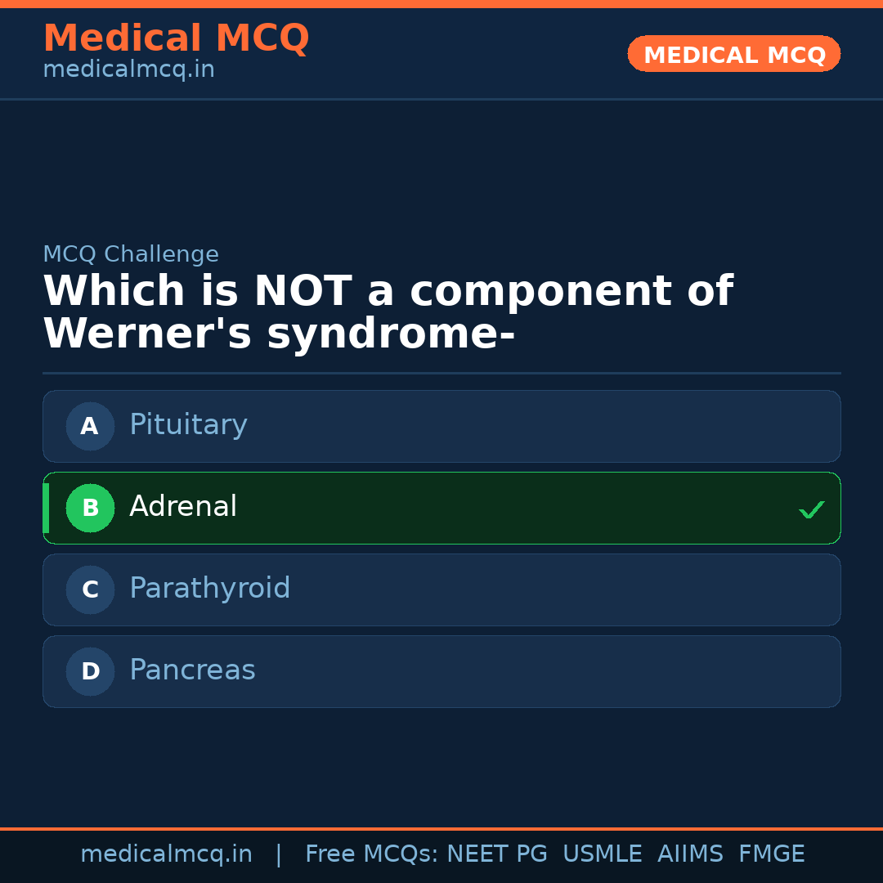The width and height of the screenshot is (883, 883).
Task: Open the NEET PG section
Action: (x=496, y=854)
